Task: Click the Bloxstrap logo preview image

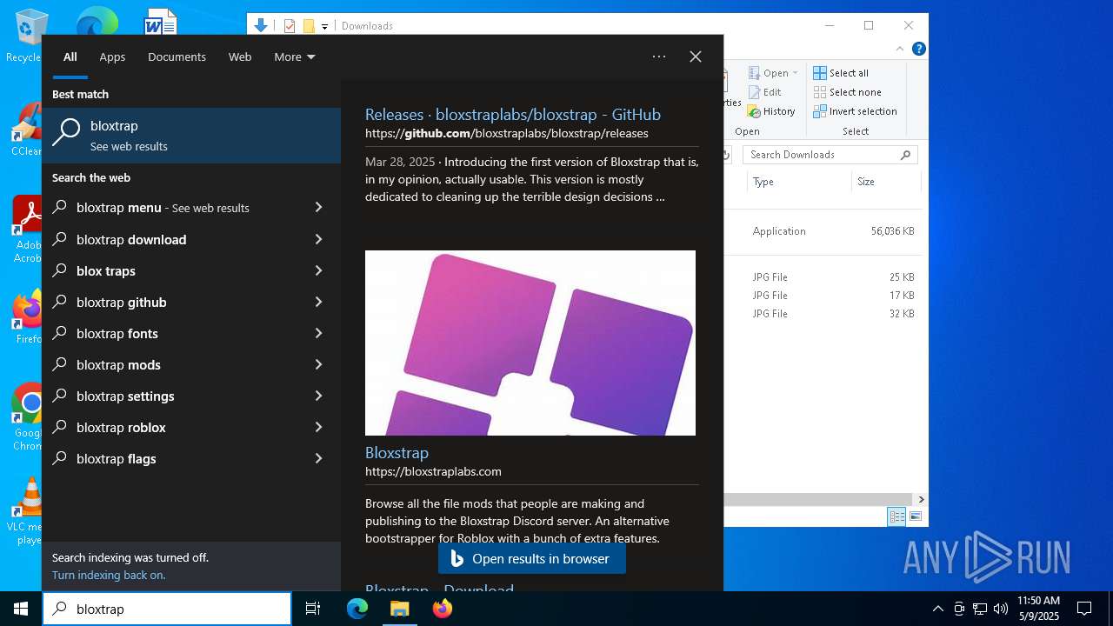Action: coord(530,343)
